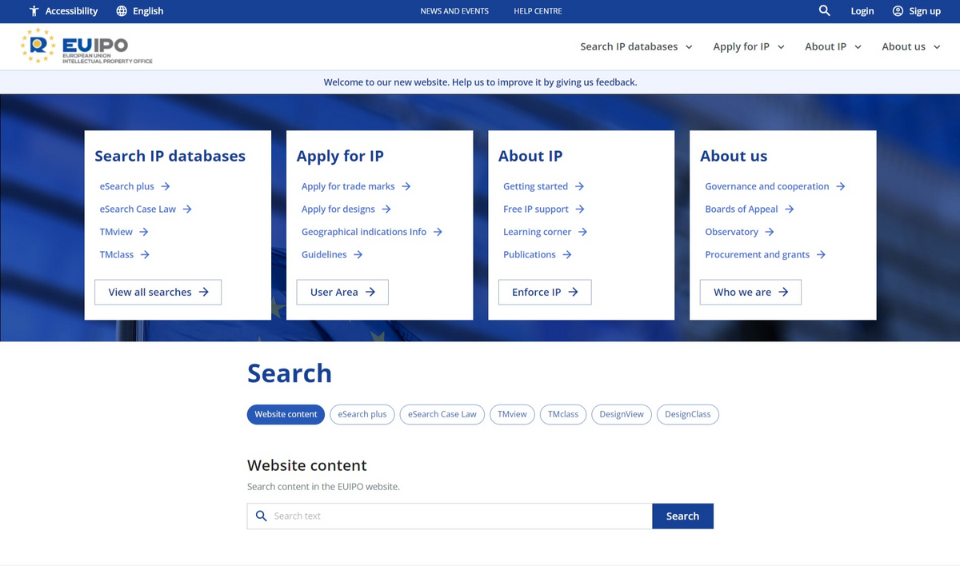The width and height of the screenshot is (960, 566).
Task: Click the Login link
Action: pos(862,11)
